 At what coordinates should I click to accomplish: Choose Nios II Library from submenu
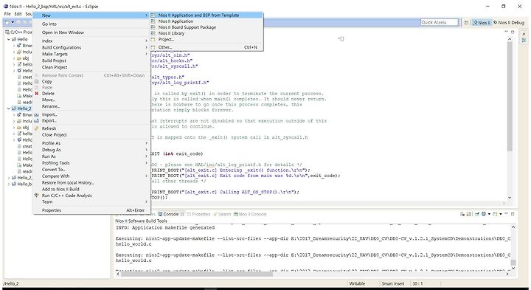coord(206,33)
